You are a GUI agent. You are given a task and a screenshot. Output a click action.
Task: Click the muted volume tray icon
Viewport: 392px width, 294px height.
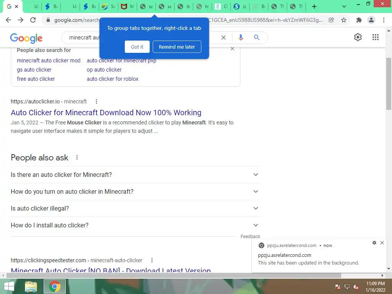click(356, 287)
